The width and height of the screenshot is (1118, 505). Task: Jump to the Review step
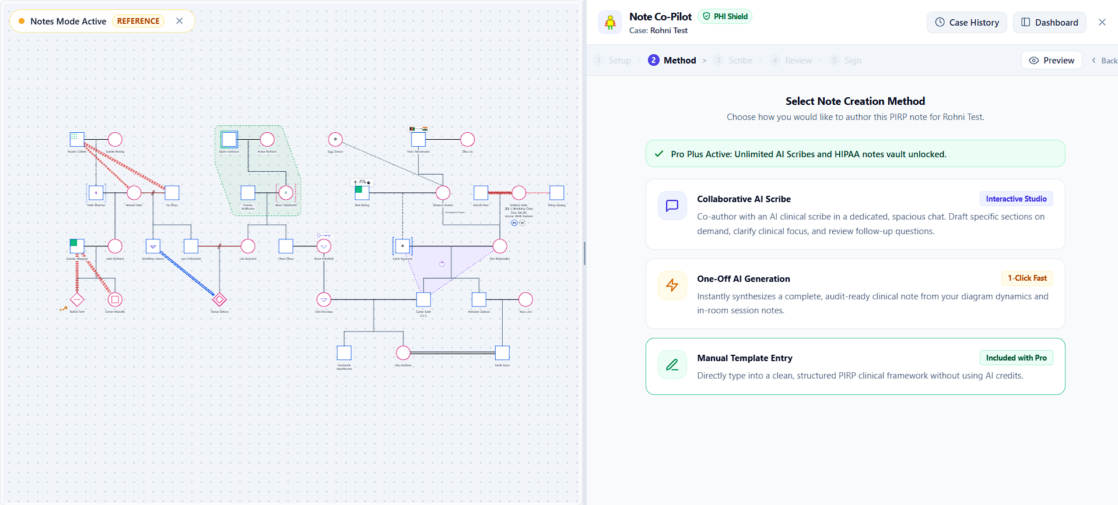791,60
